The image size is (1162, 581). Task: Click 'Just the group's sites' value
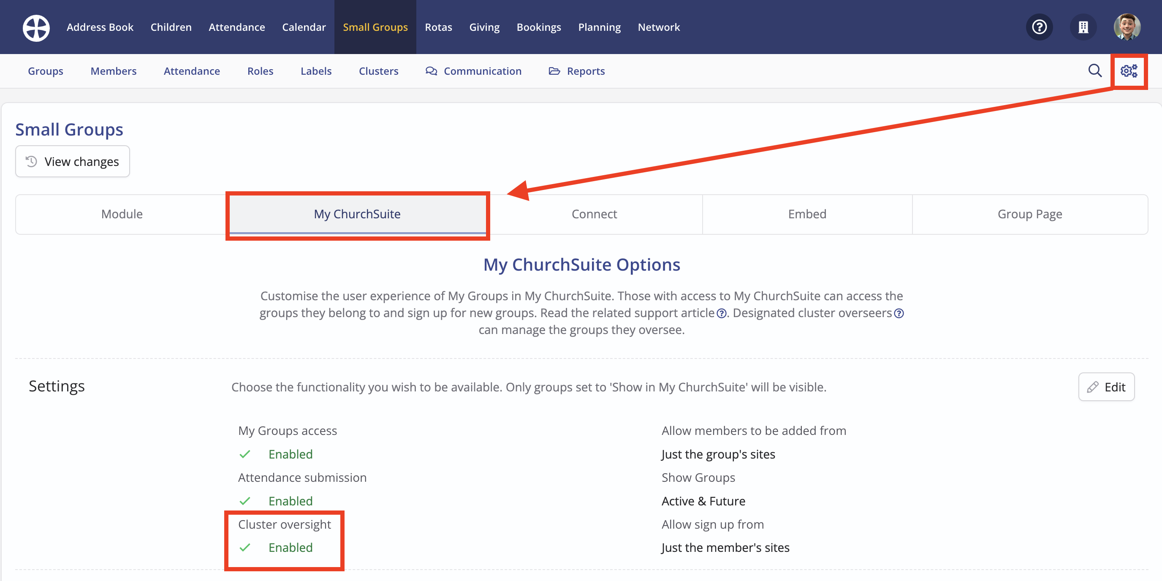(x=718, y=454)
